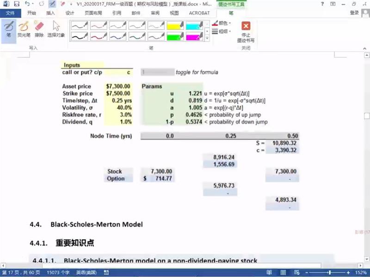This screenshot has width=370, height=277.
Task: Choose the yellow highlighter pen swatch
Action: click(x=176, y=25)
